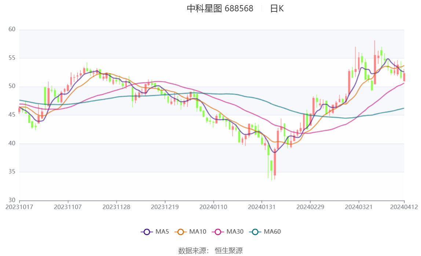Click the 20231017 date axis label
Viewport: 421px width, 256px height.
point(19,207)
